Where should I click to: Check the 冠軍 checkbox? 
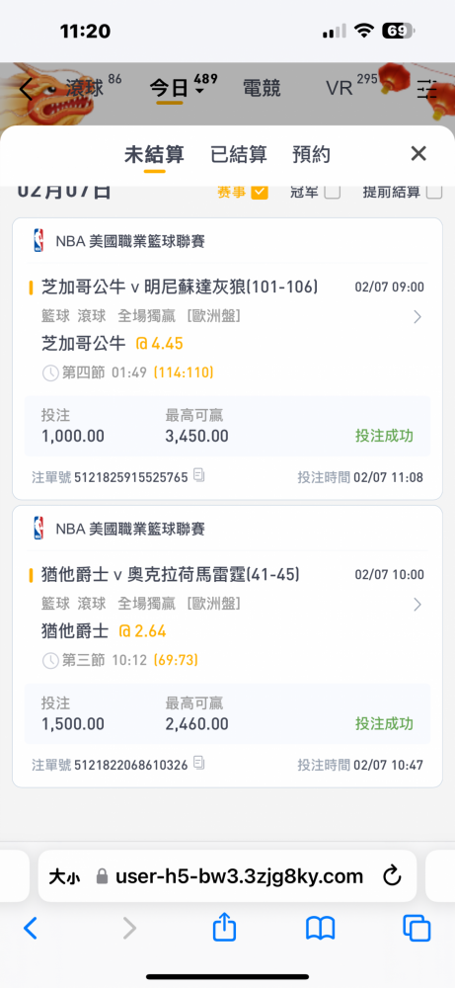(333, 193)
